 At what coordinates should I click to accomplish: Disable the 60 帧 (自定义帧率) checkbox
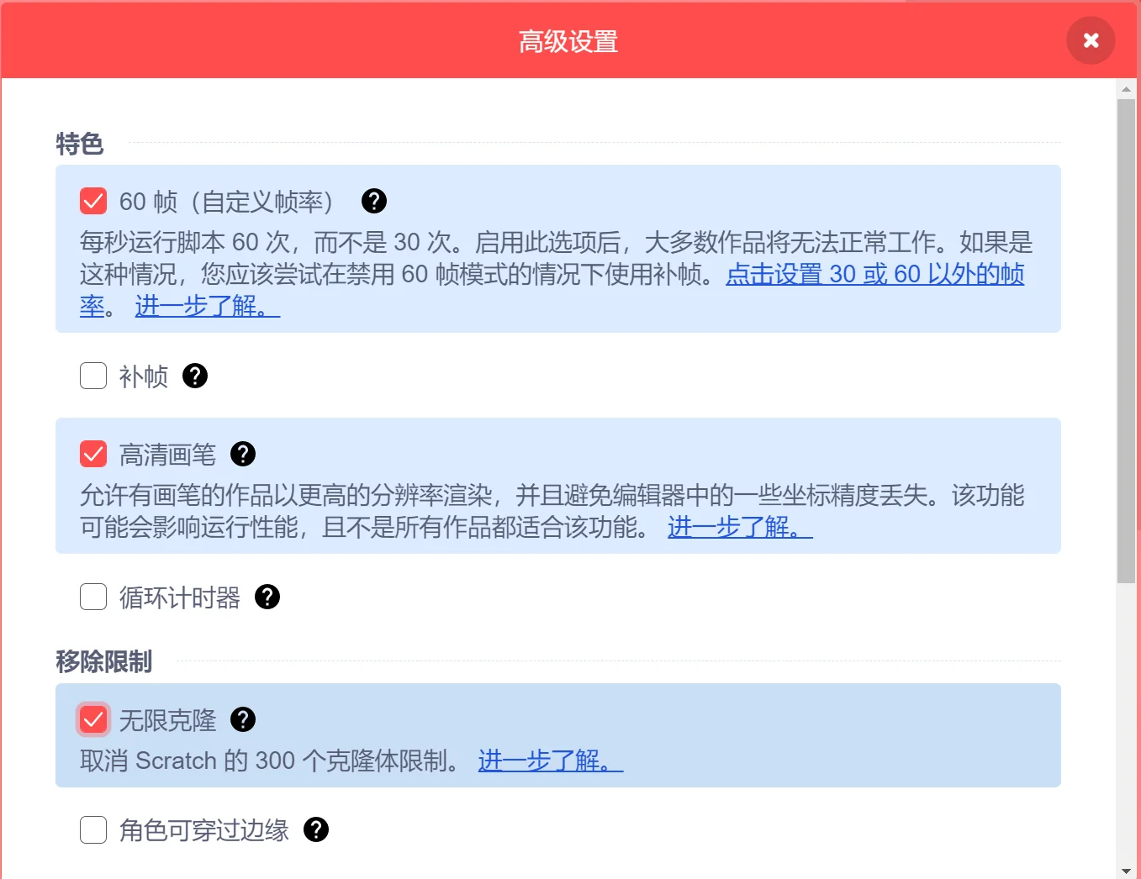point(92,201)
